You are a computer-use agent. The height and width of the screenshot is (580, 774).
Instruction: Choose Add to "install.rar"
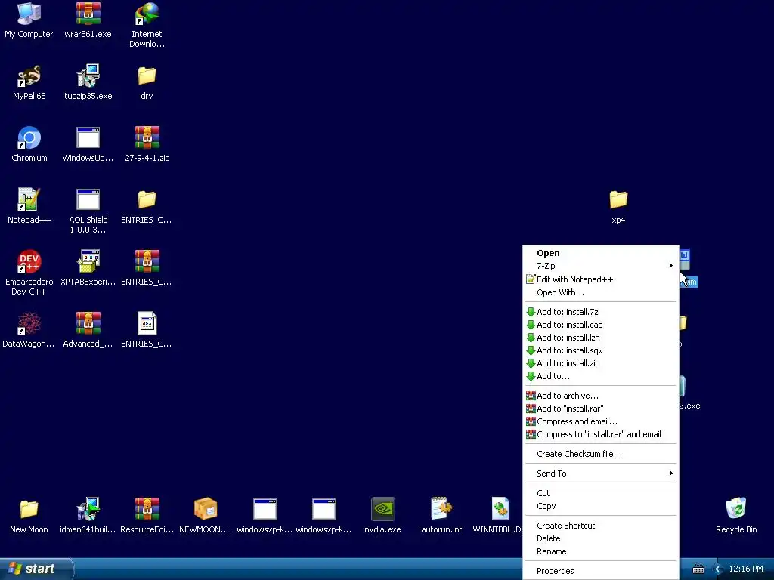(x=601, y=409)
